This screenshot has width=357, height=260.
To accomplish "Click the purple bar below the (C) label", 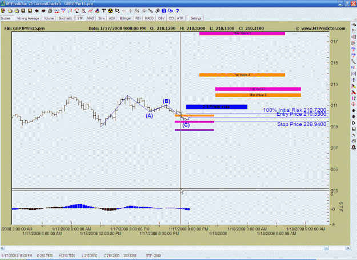I will 194,130.
